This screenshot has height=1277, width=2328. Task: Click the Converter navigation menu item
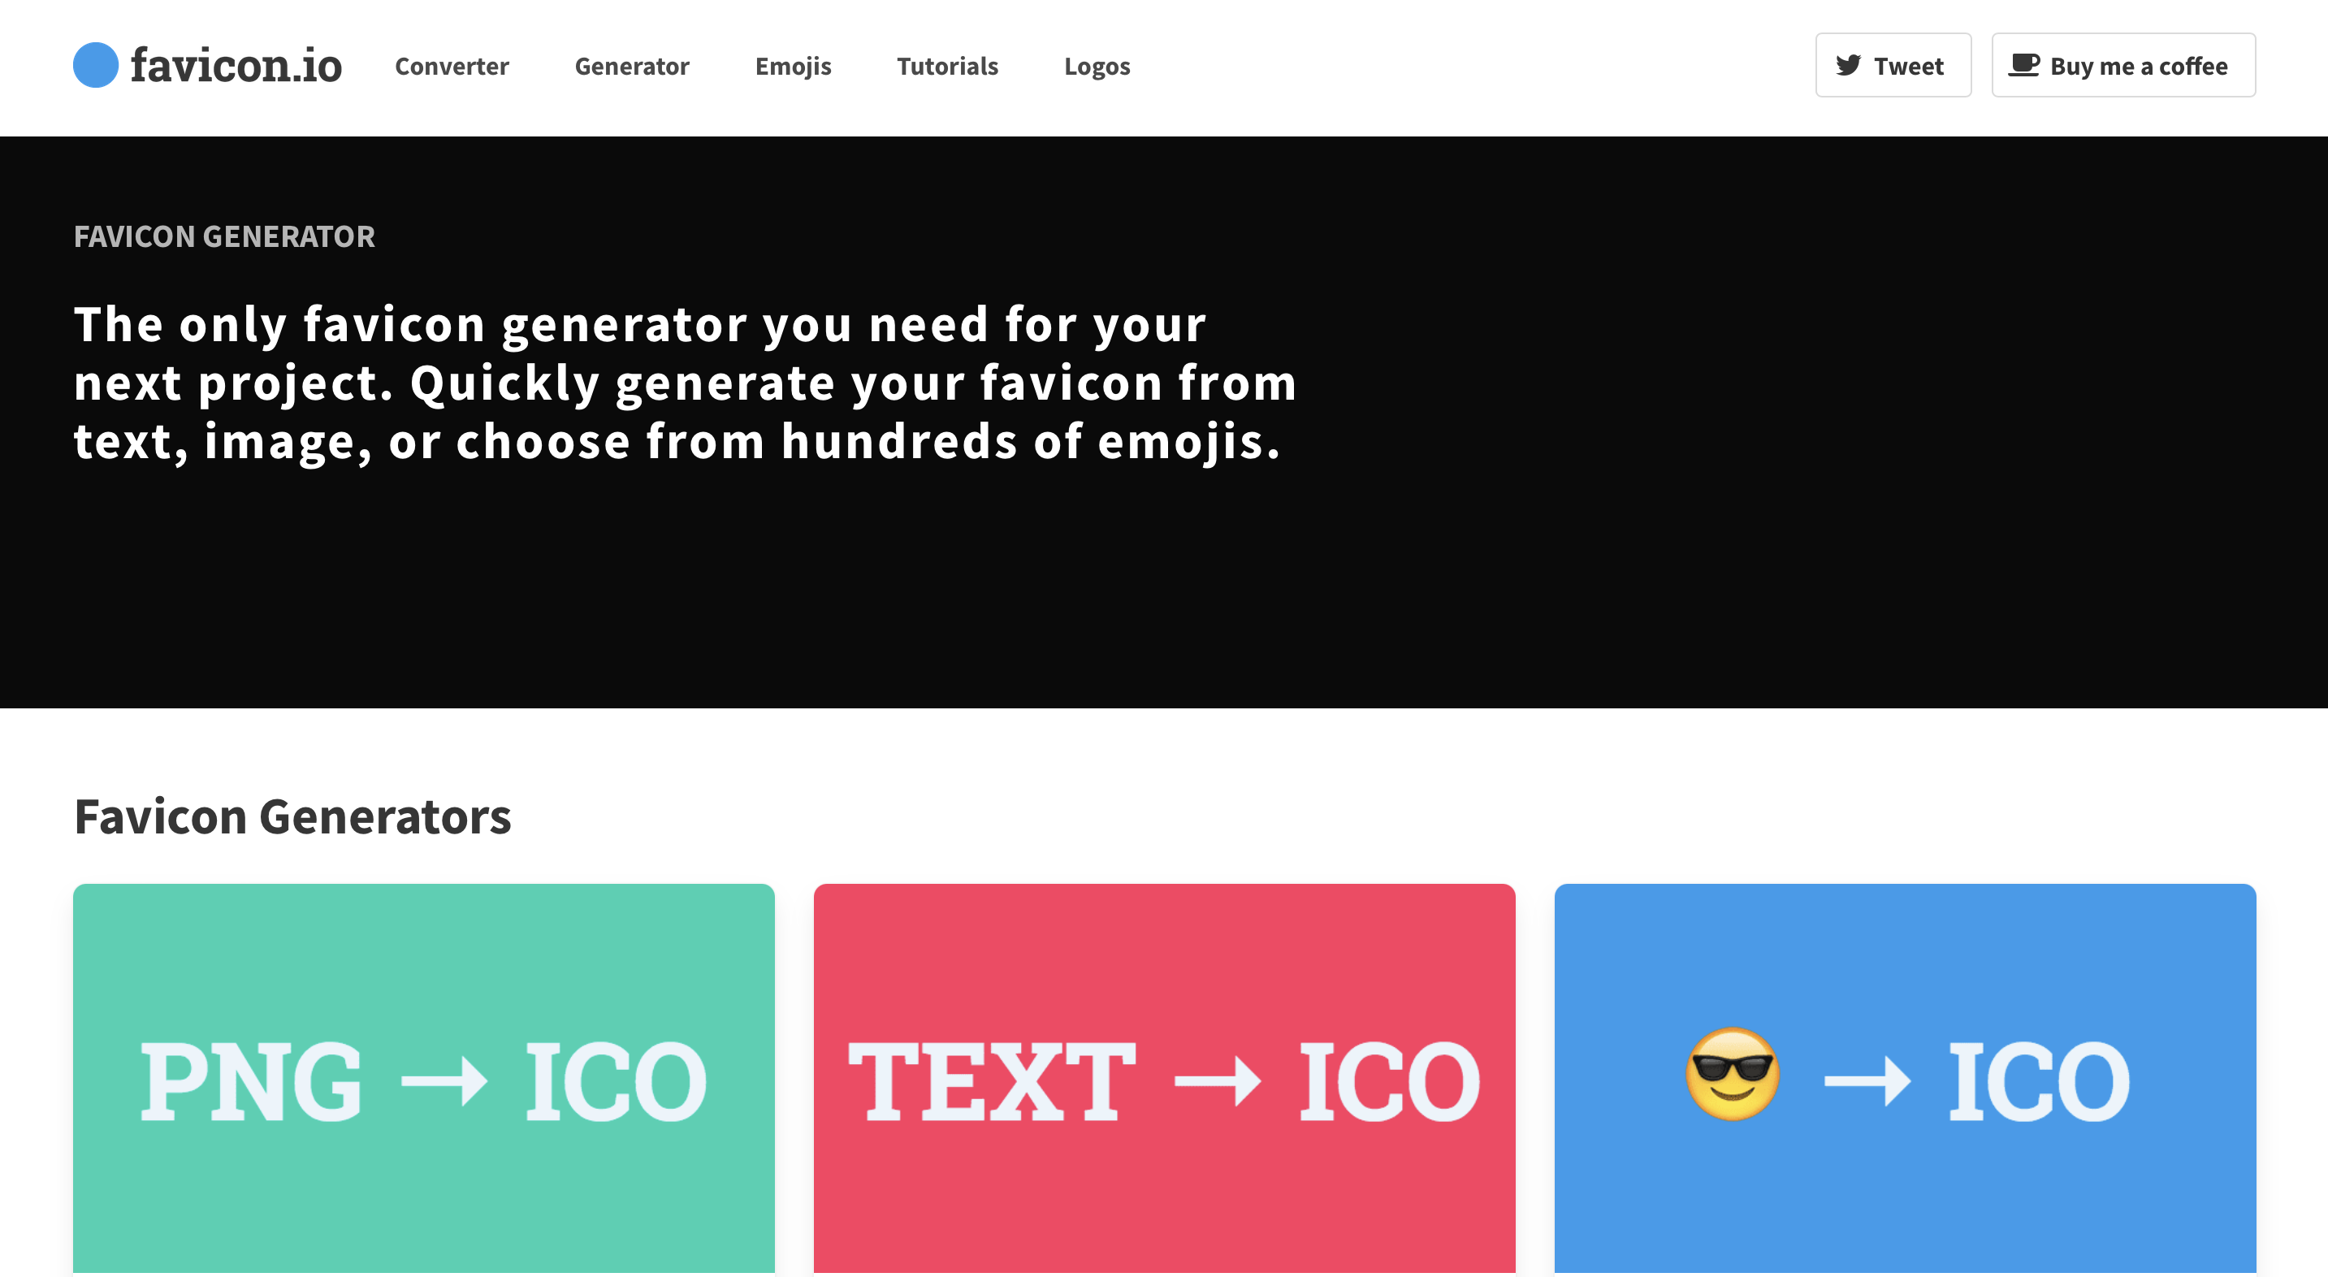coord(451,64)
